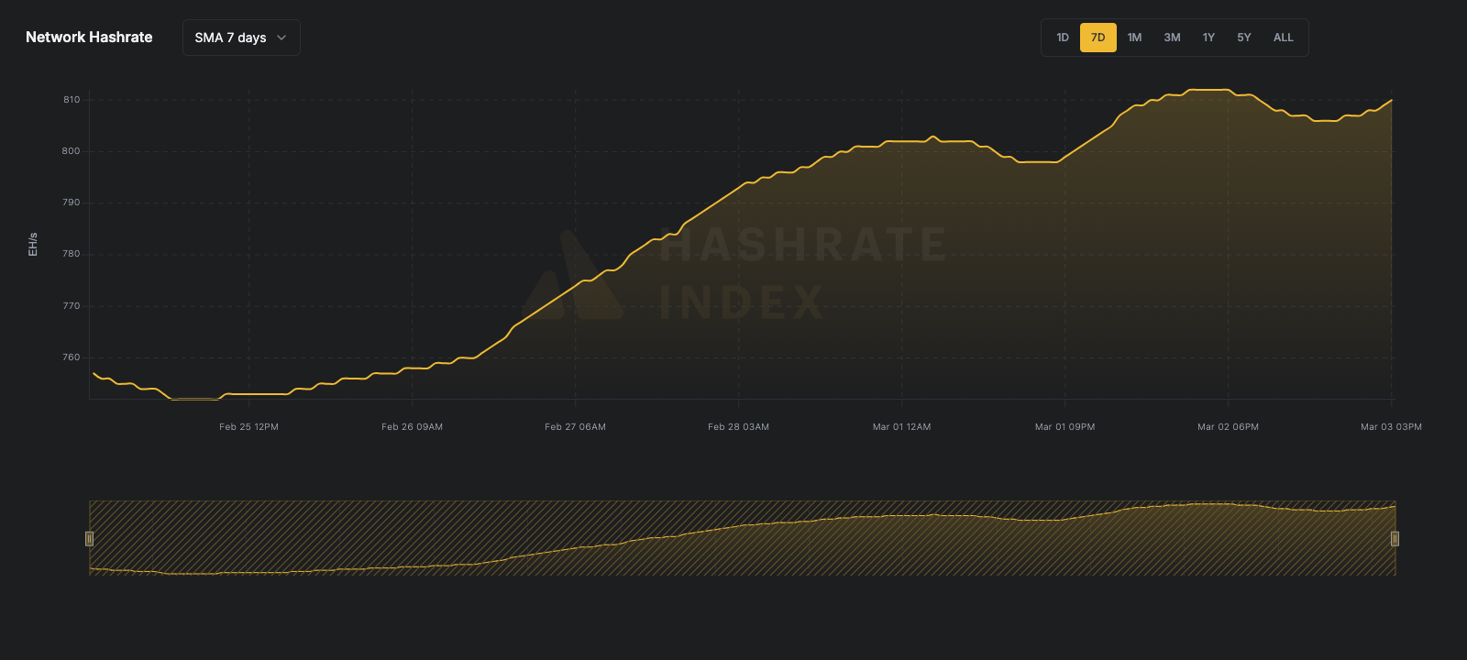The height and width of the screenshot is (660, 1467).
Task: Click the 770 y-axis value
Action: click(x=72, y=306)
